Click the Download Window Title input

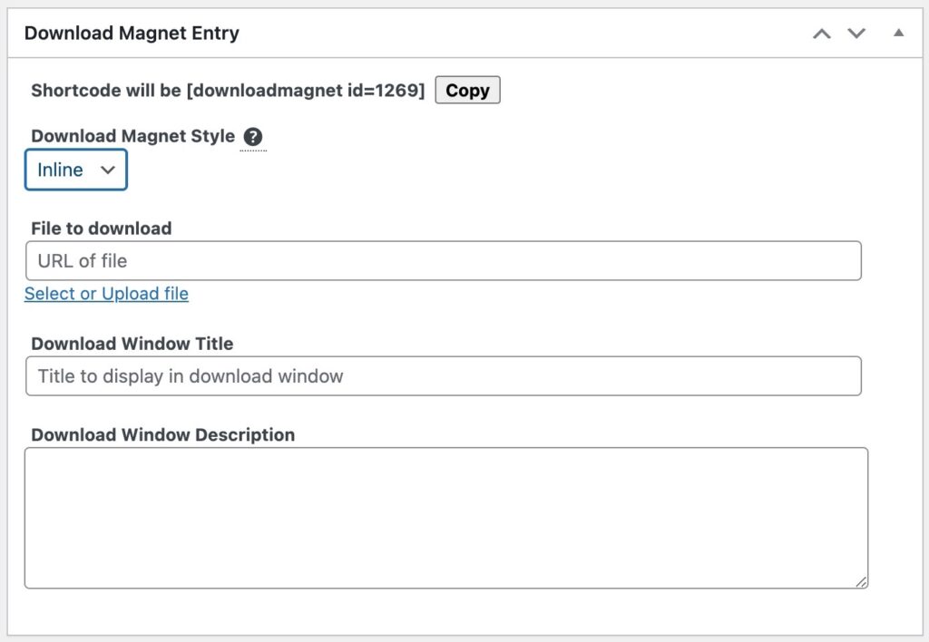tap(443, 376)
